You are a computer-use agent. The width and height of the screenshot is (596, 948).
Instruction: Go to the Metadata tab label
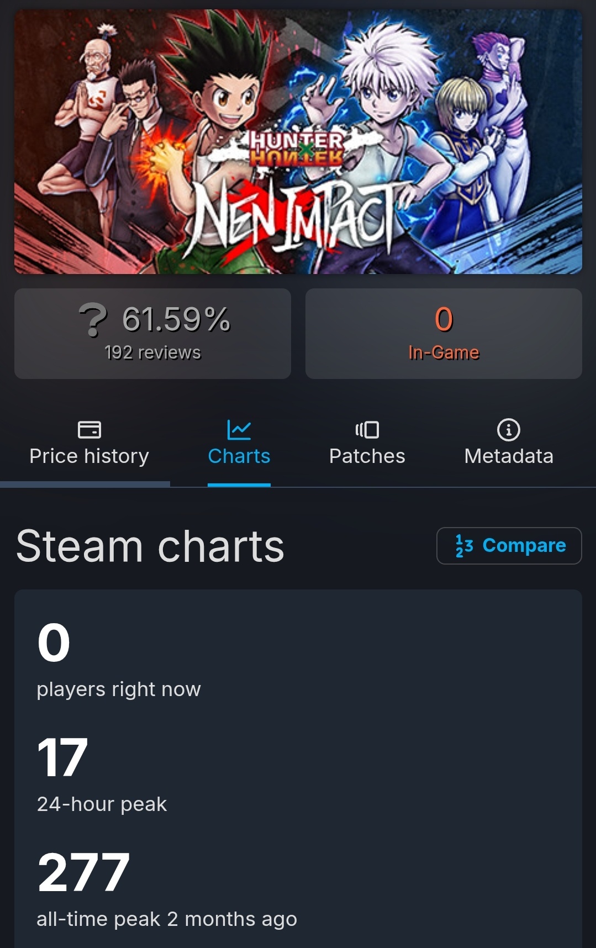click(508, 456)
